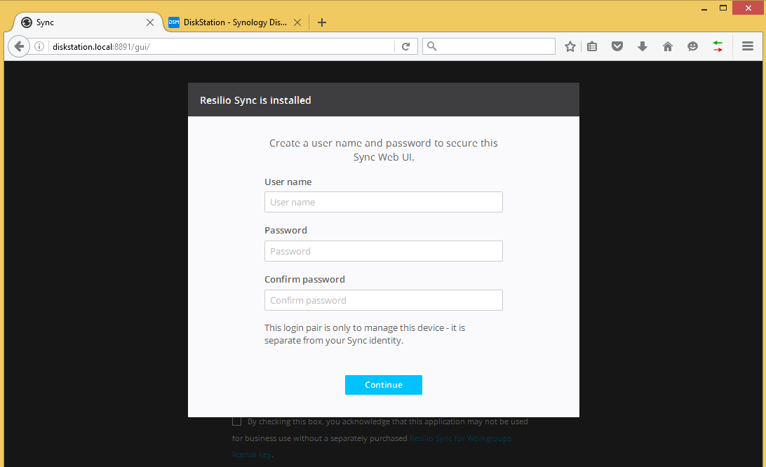Click the Continue button
Screen dimensions: 766x467
tap(384, 385)
